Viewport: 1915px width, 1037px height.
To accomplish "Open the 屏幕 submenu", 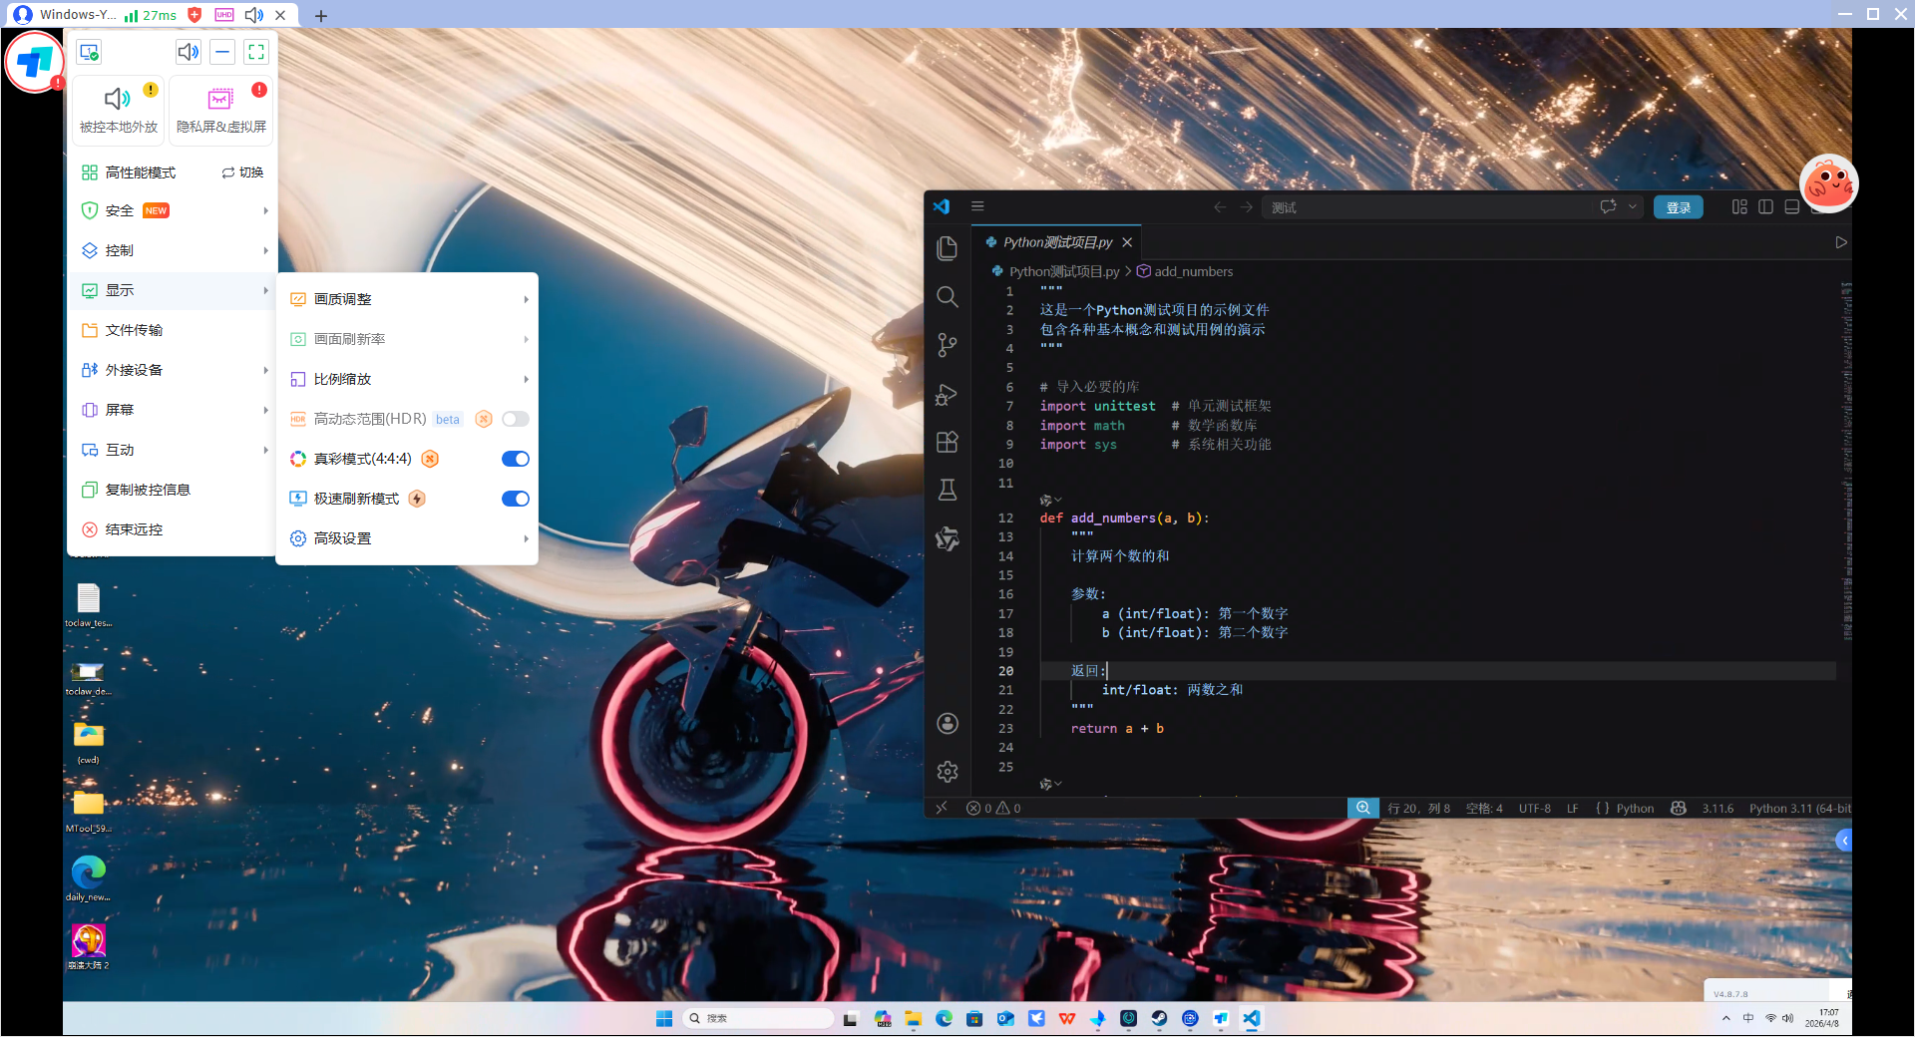I will [x=174, y=410].
